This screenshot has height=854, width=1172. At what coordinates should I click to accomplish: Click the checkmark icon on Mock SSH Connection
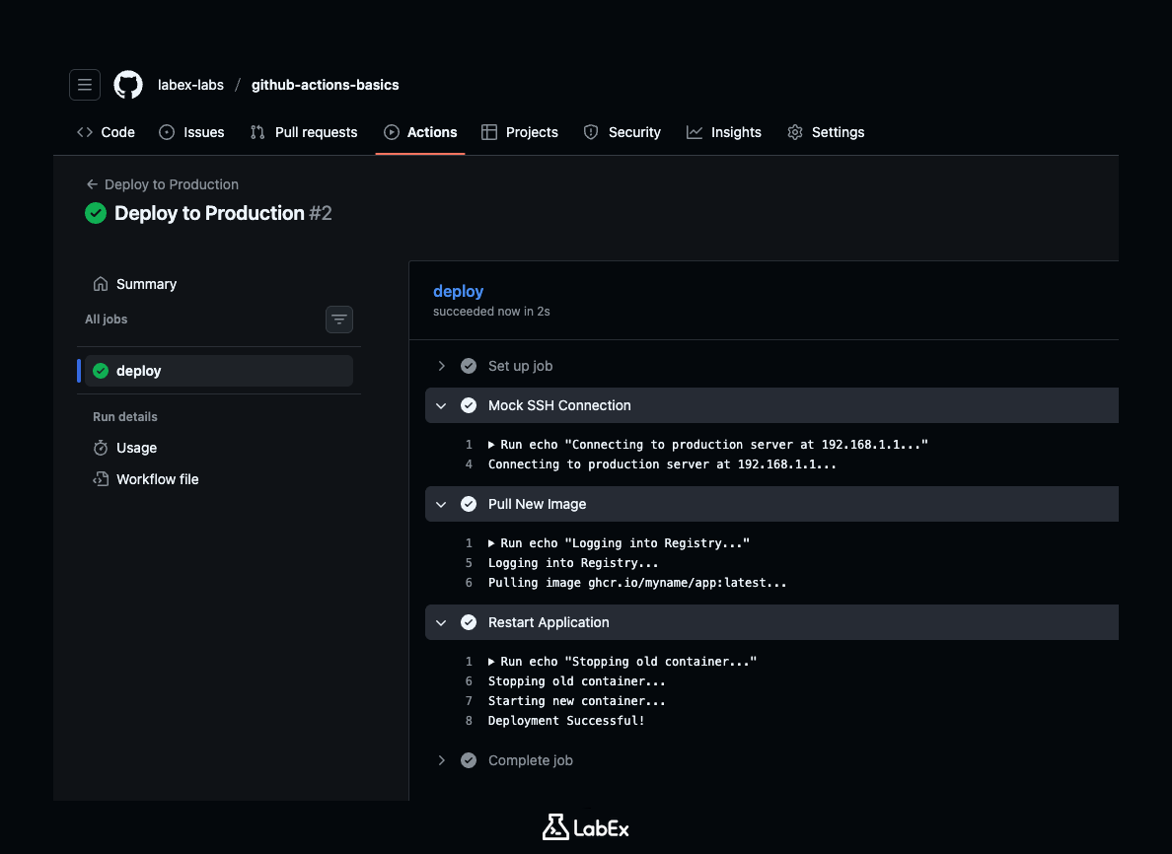(469, 405)
